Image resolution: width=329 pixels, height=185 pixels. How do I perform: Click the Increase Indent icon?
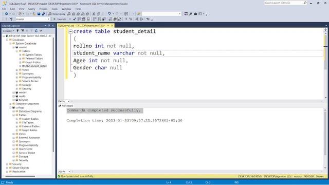tap(142, 19)
